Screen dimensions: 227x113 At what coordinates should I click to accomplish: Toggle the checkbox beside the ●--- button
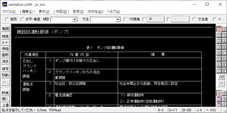pos(144,19)
